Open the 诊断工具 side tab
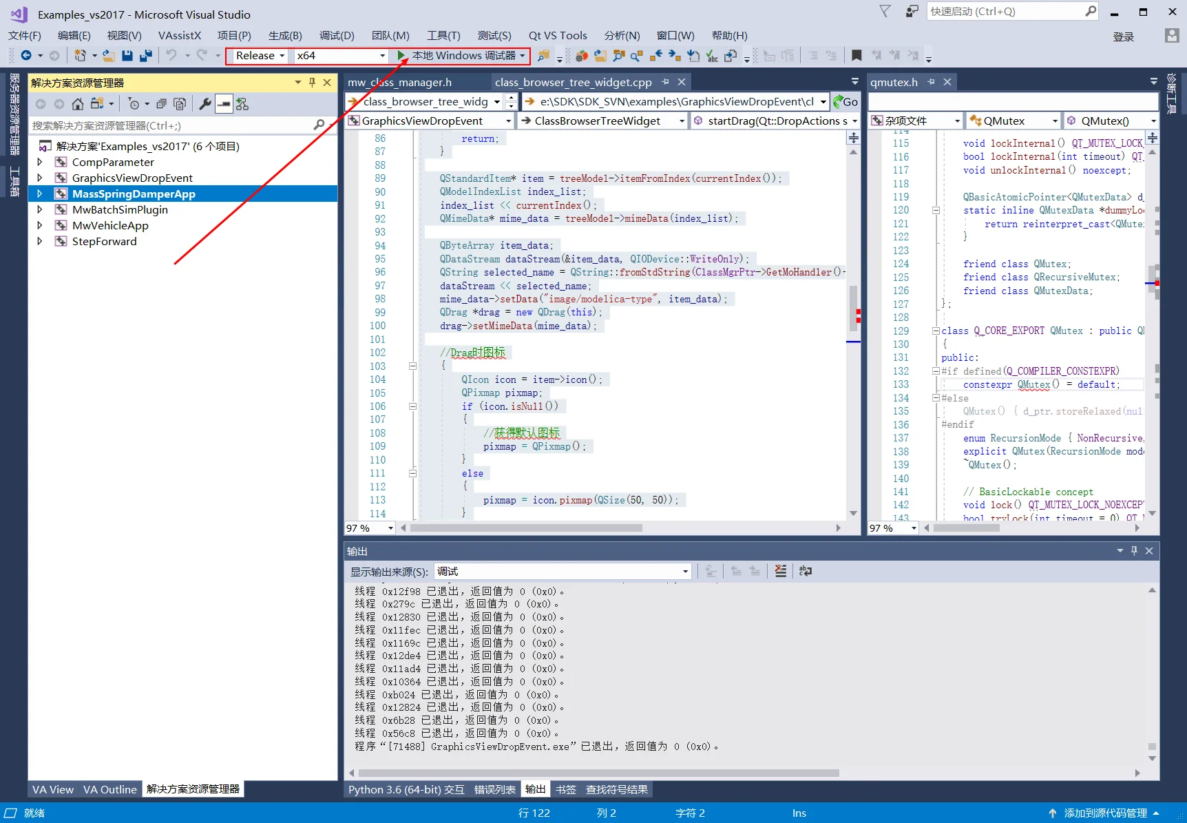The height and width of the screenshot is (823, 1187). pos(1172,94)
